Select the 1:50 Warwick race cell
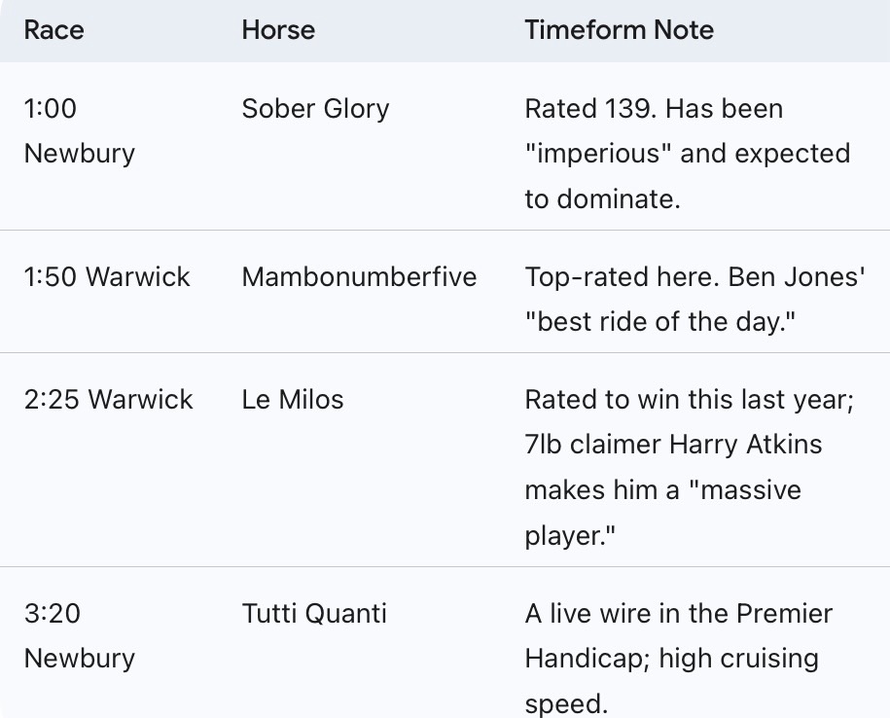890x718 pixels. (x=107, y=276)
